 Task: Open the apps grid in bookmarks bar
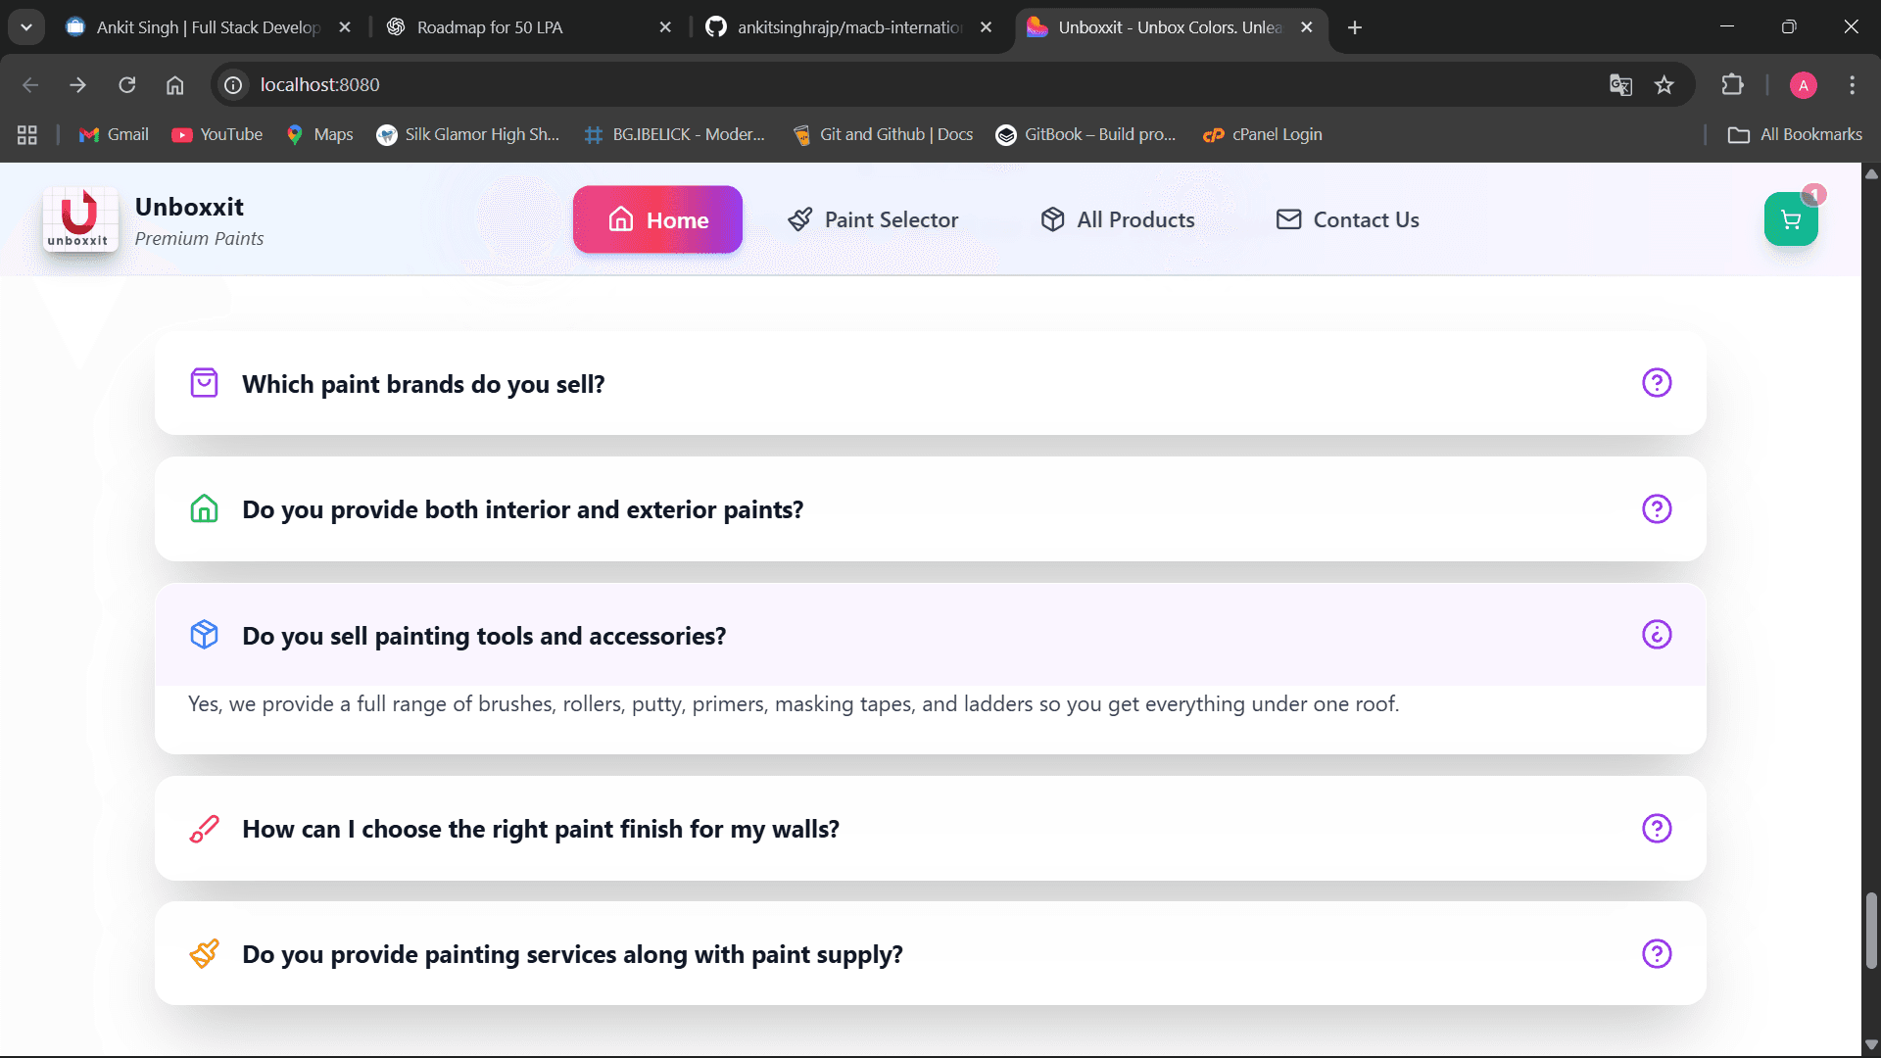27,135
